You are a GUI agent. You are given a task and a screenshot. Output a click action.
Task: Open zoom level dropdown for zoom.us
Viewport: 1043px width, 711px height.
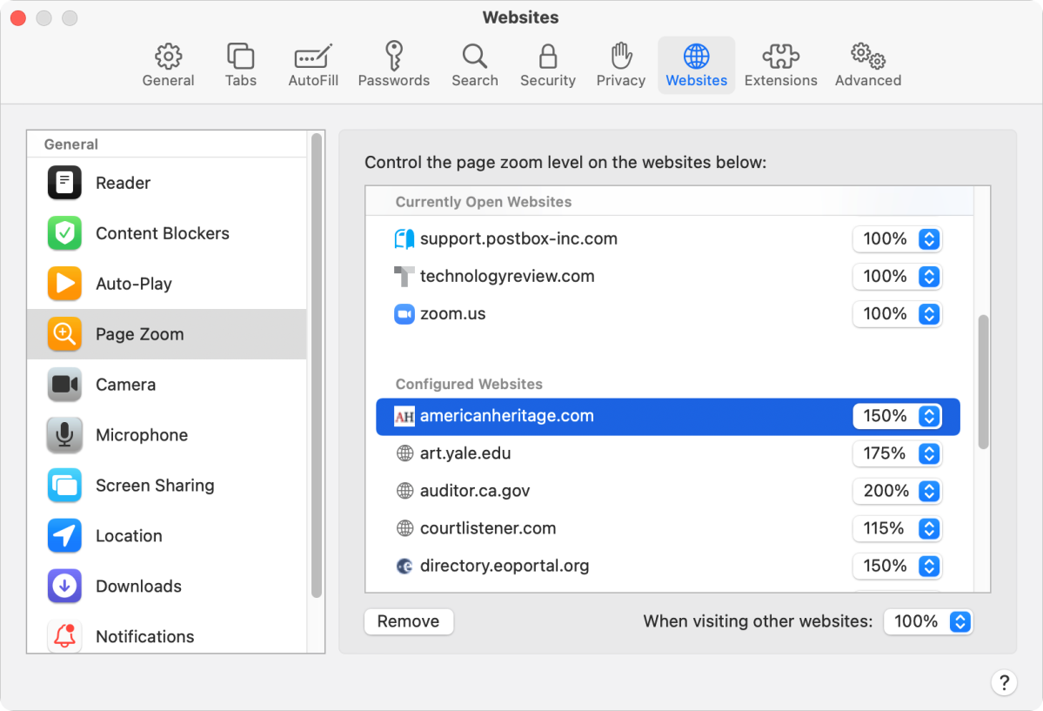click(897, 313)
